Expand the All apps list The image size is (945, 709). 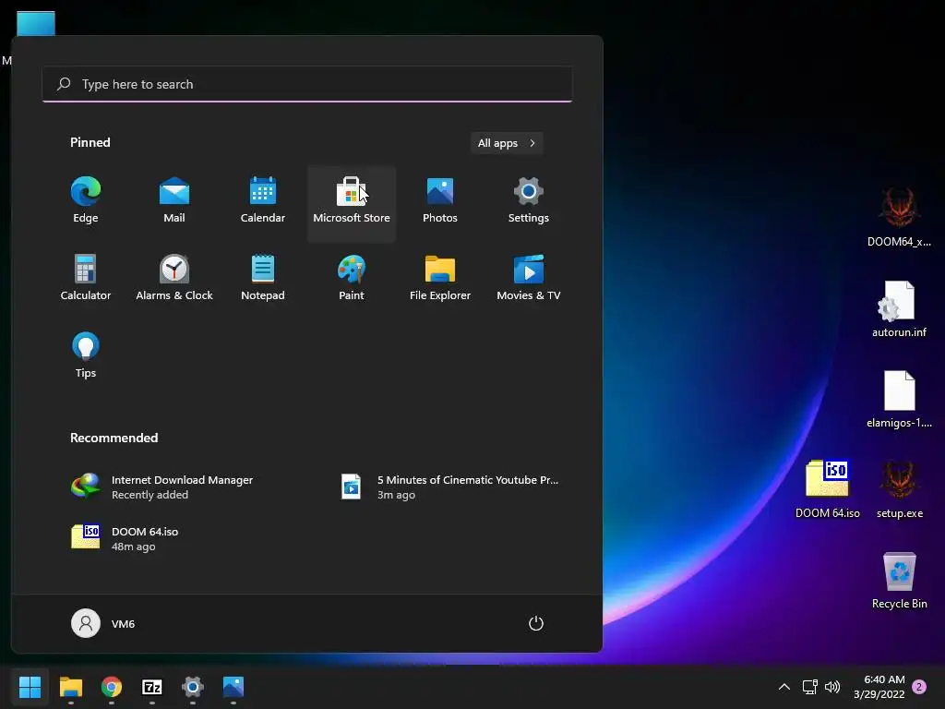click(x=507, y=143)
